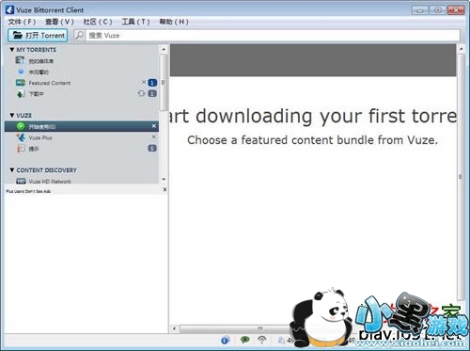
Task: Collapse the MY TORRENTS section
Action: [x=12, y=50]
